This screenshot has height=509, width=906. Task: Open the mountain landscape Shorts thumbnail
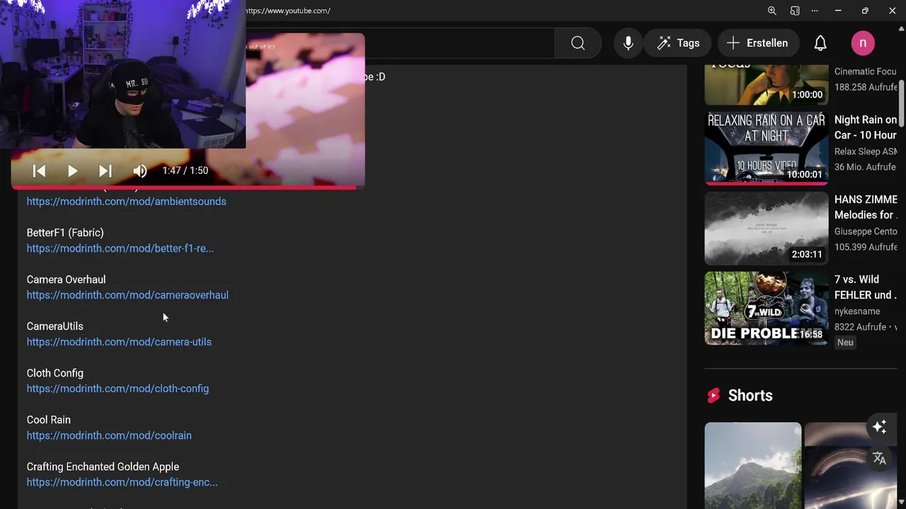[x=753, y=465]
